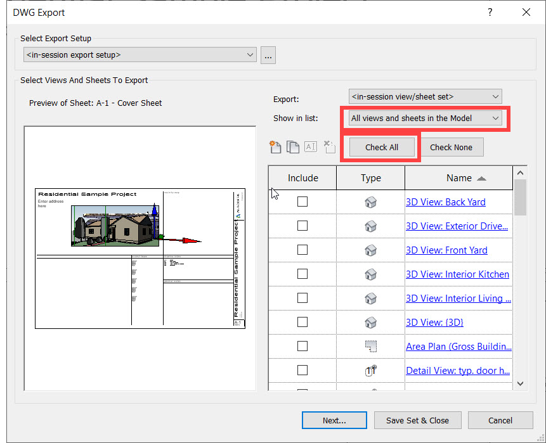Viewport: 546px width, 443px height.
Task: Open the 3D View: Back Yard link
Action: (446, 202)
